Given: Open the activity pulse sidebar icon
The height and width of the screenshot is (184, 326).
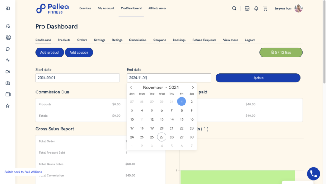Looking at the screenshot, I should (x=8, y=60).
